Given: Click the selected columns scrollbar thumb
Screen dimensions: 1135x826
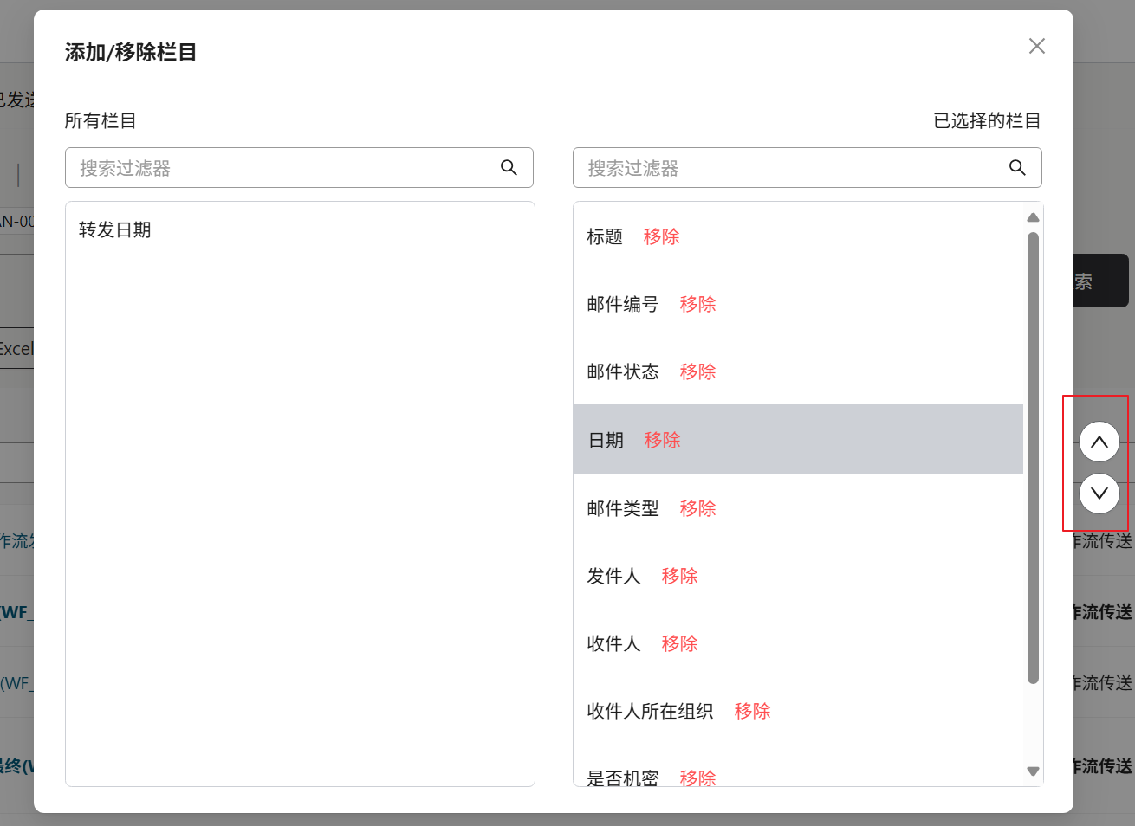Looking at the screenshot, I should click(x=1033, y=457).
